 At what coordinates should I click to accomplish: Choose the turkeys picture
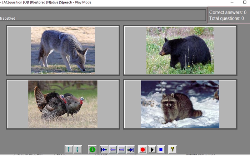click(63, 104)
